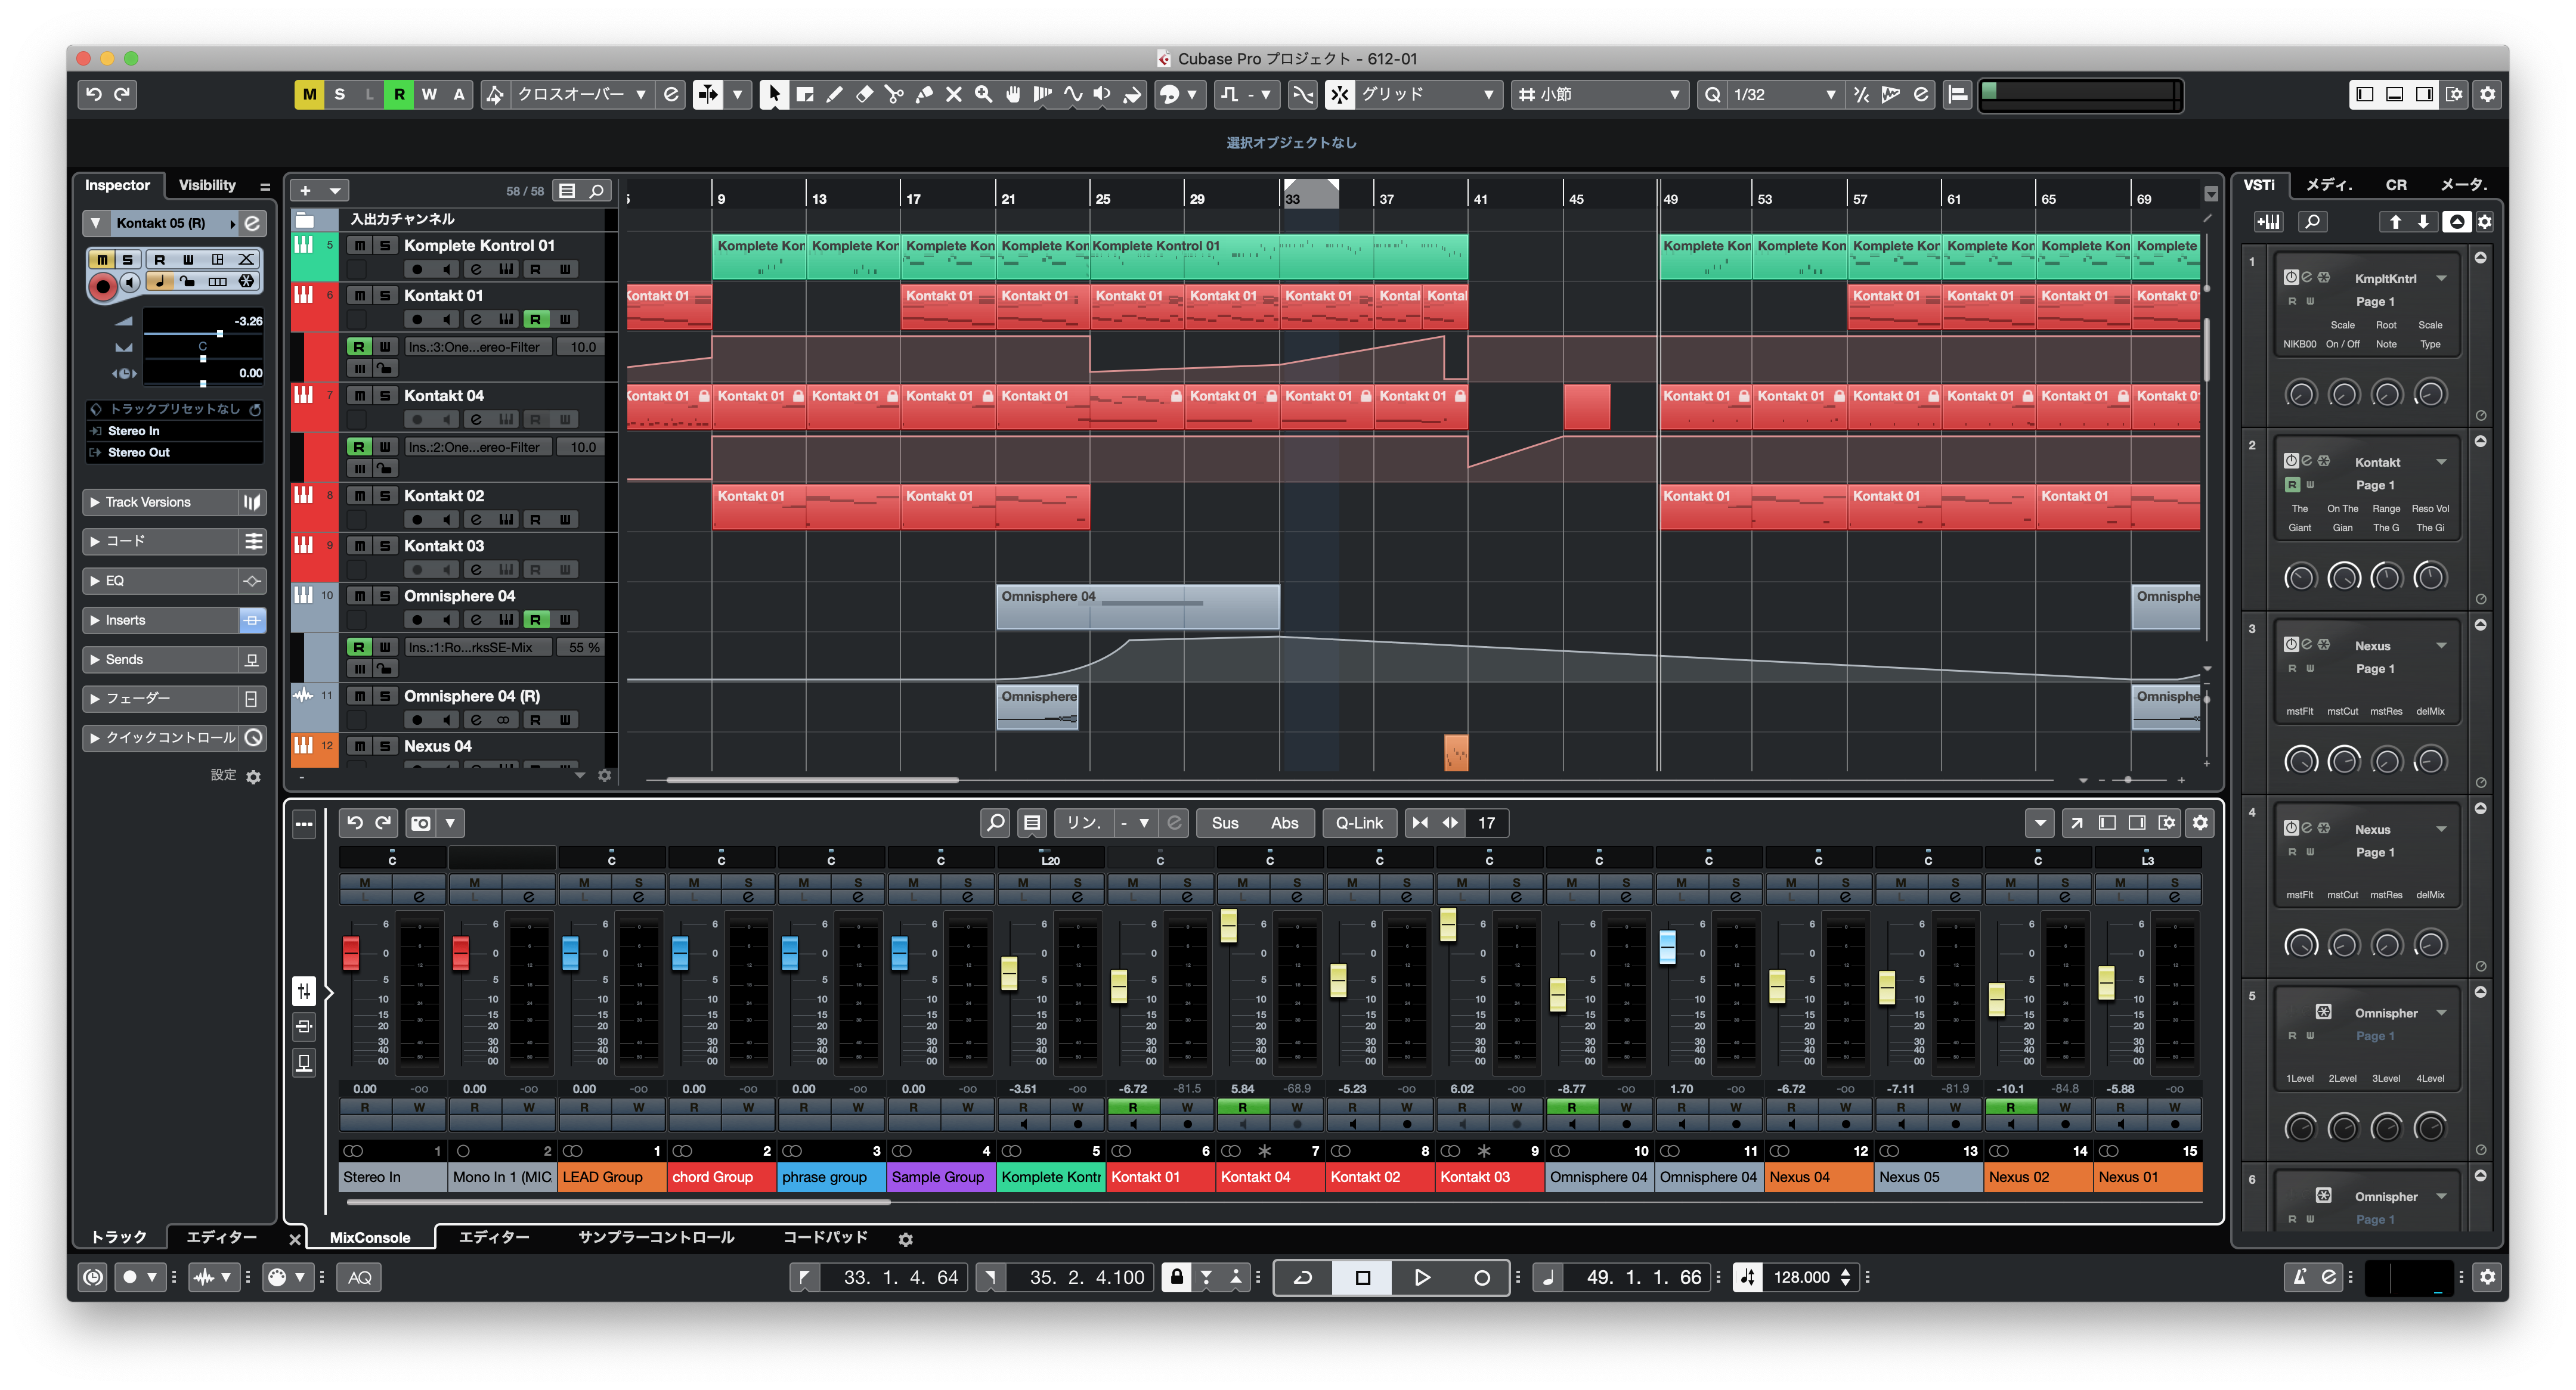This screenshot has width=2576, height=1390.
Task: Click the Undo arrow in main toolbar
Action: click(x=93, y=94)
